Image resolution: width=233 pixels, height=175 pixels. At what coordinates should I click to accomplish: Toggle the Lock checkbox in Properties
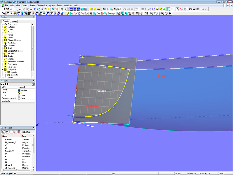pyautogui.click(x=19, y=95)
